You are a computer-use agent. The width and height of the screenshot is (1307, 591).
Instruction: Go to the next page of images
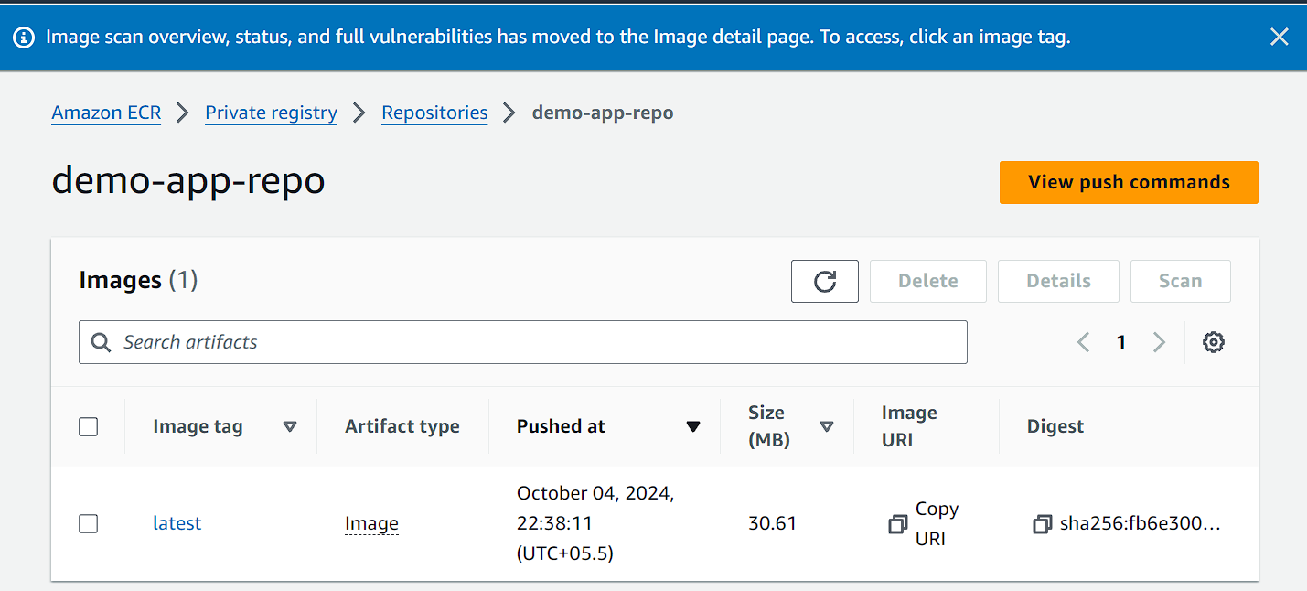[x=1159, y=342]
